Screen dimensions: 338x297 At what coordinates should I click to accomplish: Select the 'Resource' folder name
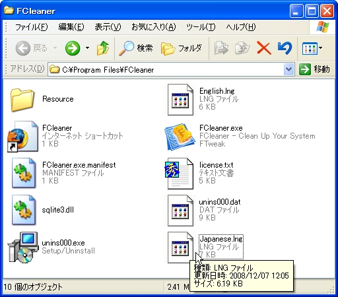click(58, 99)
